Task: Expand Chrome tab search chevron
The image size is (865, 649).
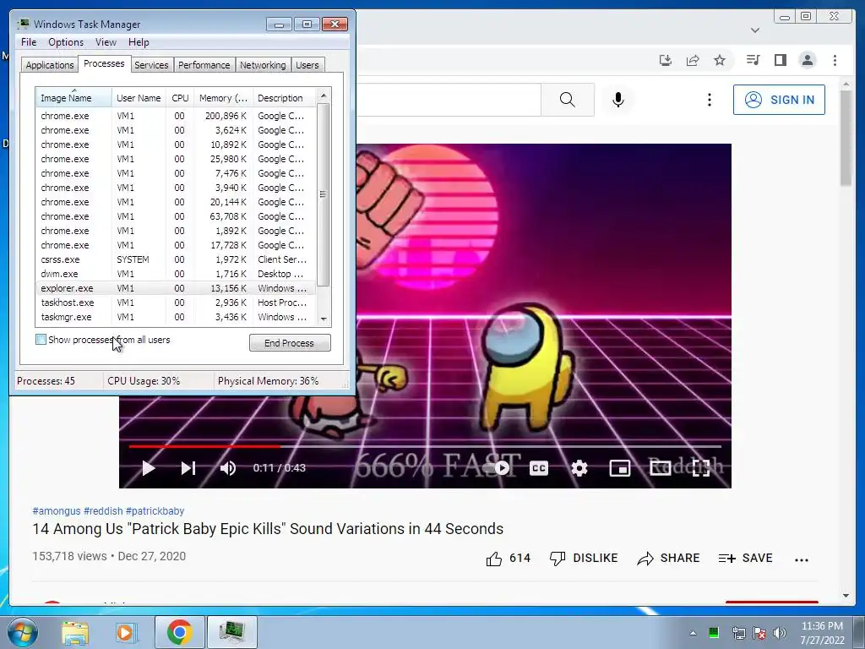Action: [x=755, y=30]
